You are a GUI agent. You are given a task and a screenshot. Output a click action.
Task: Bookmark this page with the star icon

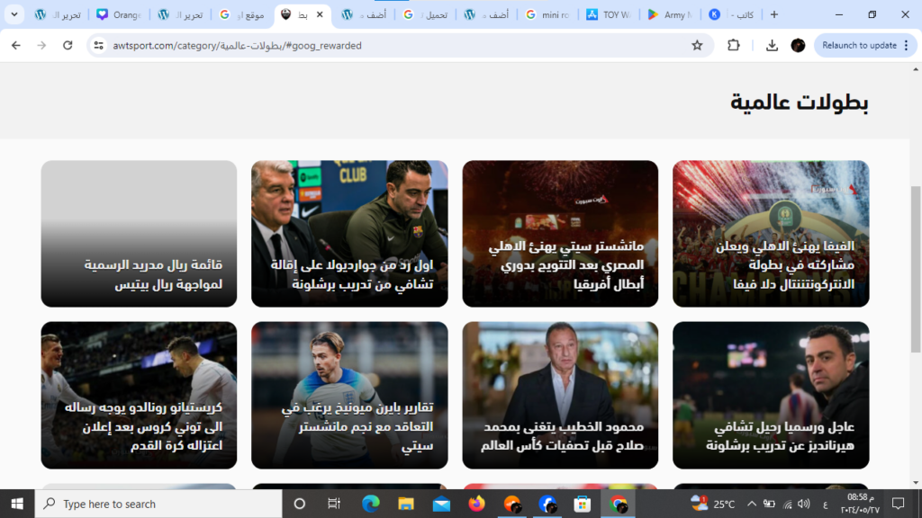pos(696,45)
